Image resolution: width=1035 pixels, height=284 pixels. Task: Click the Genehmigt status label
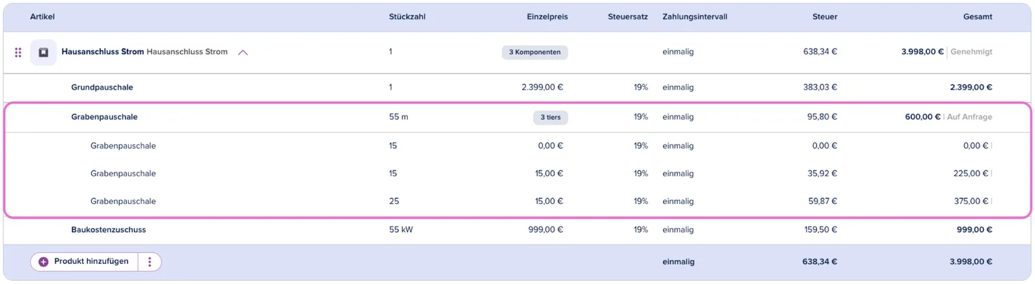tap(972, 52)
